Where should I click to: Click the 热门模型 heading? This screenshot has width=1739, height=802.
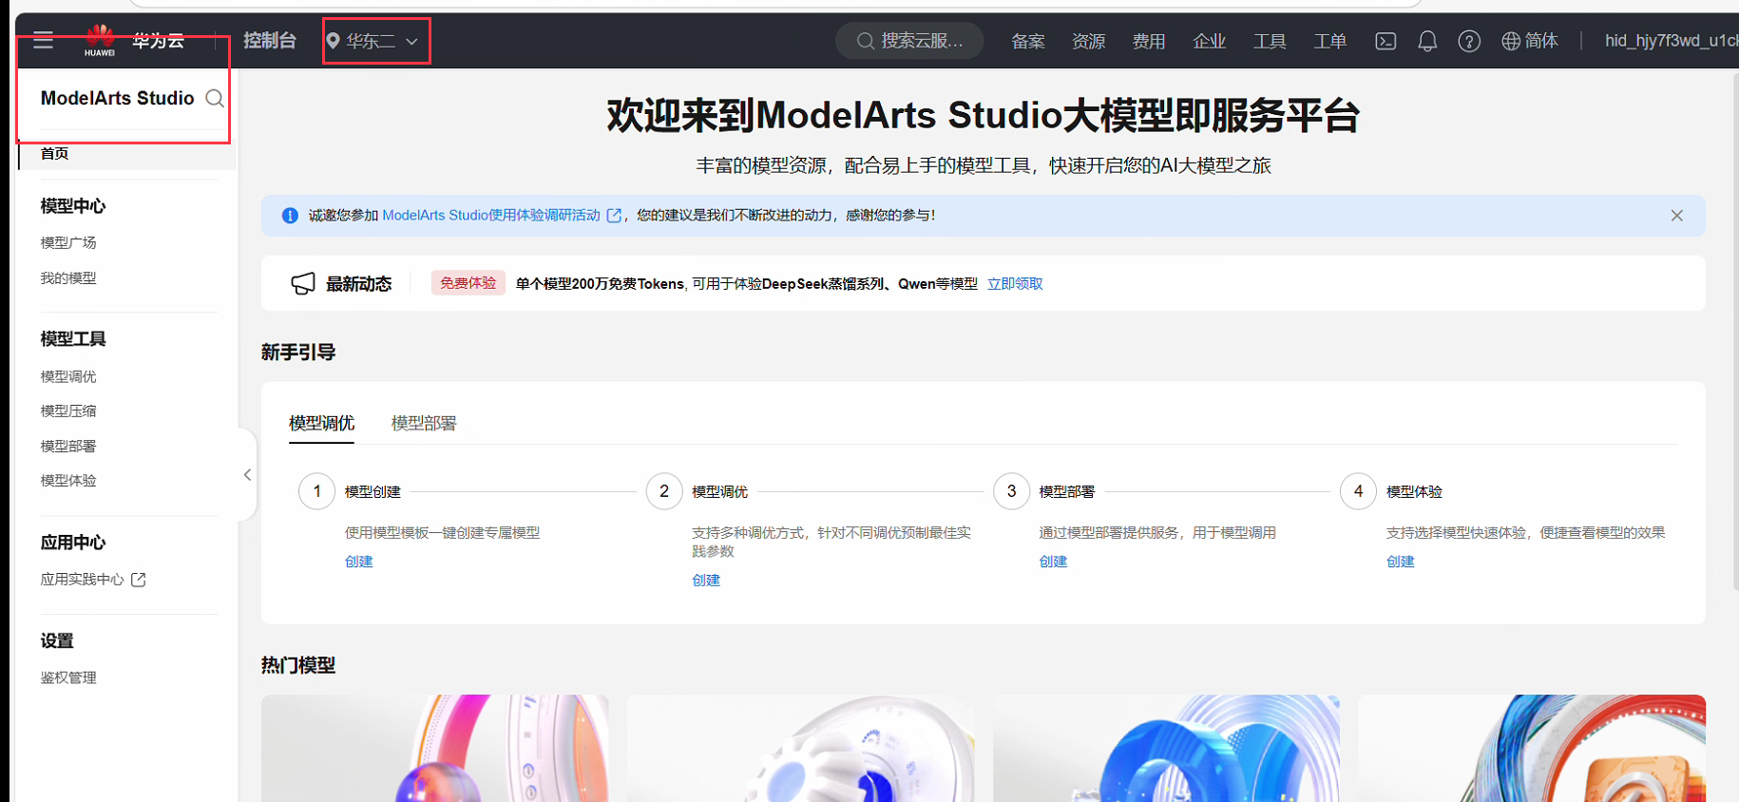tap(298, 665)
